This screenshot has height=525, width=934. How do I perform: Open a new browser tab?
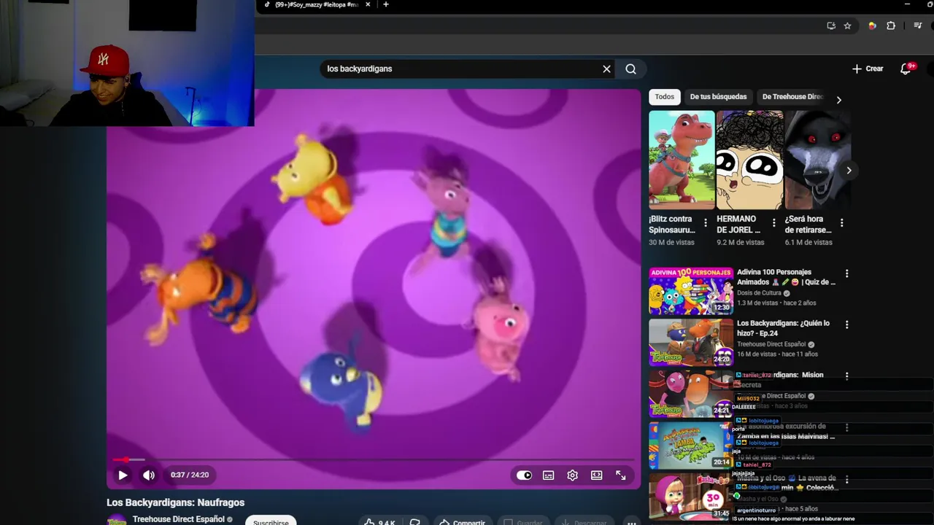tap(385, 4)
